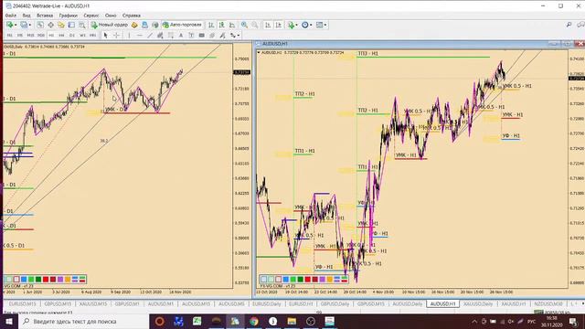Switch timeframe to W1

point(82,35)
